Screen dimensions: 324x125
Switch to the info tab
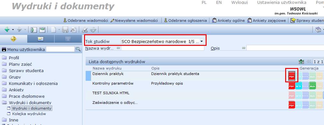[68, 39]
